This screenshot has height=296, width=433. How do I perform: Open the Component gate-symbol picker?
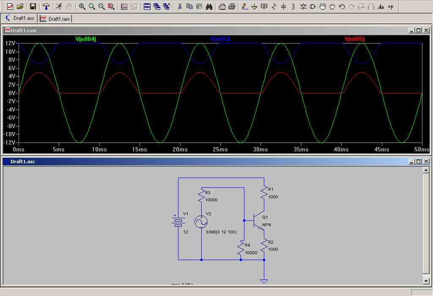tap(313, 6)
